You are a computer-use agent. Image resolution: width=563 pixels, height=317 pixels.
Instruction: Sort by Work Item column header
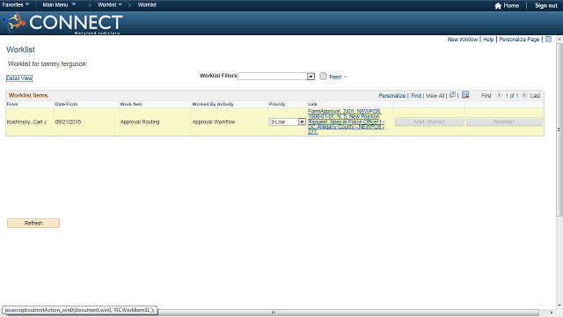tap(131, 104)
